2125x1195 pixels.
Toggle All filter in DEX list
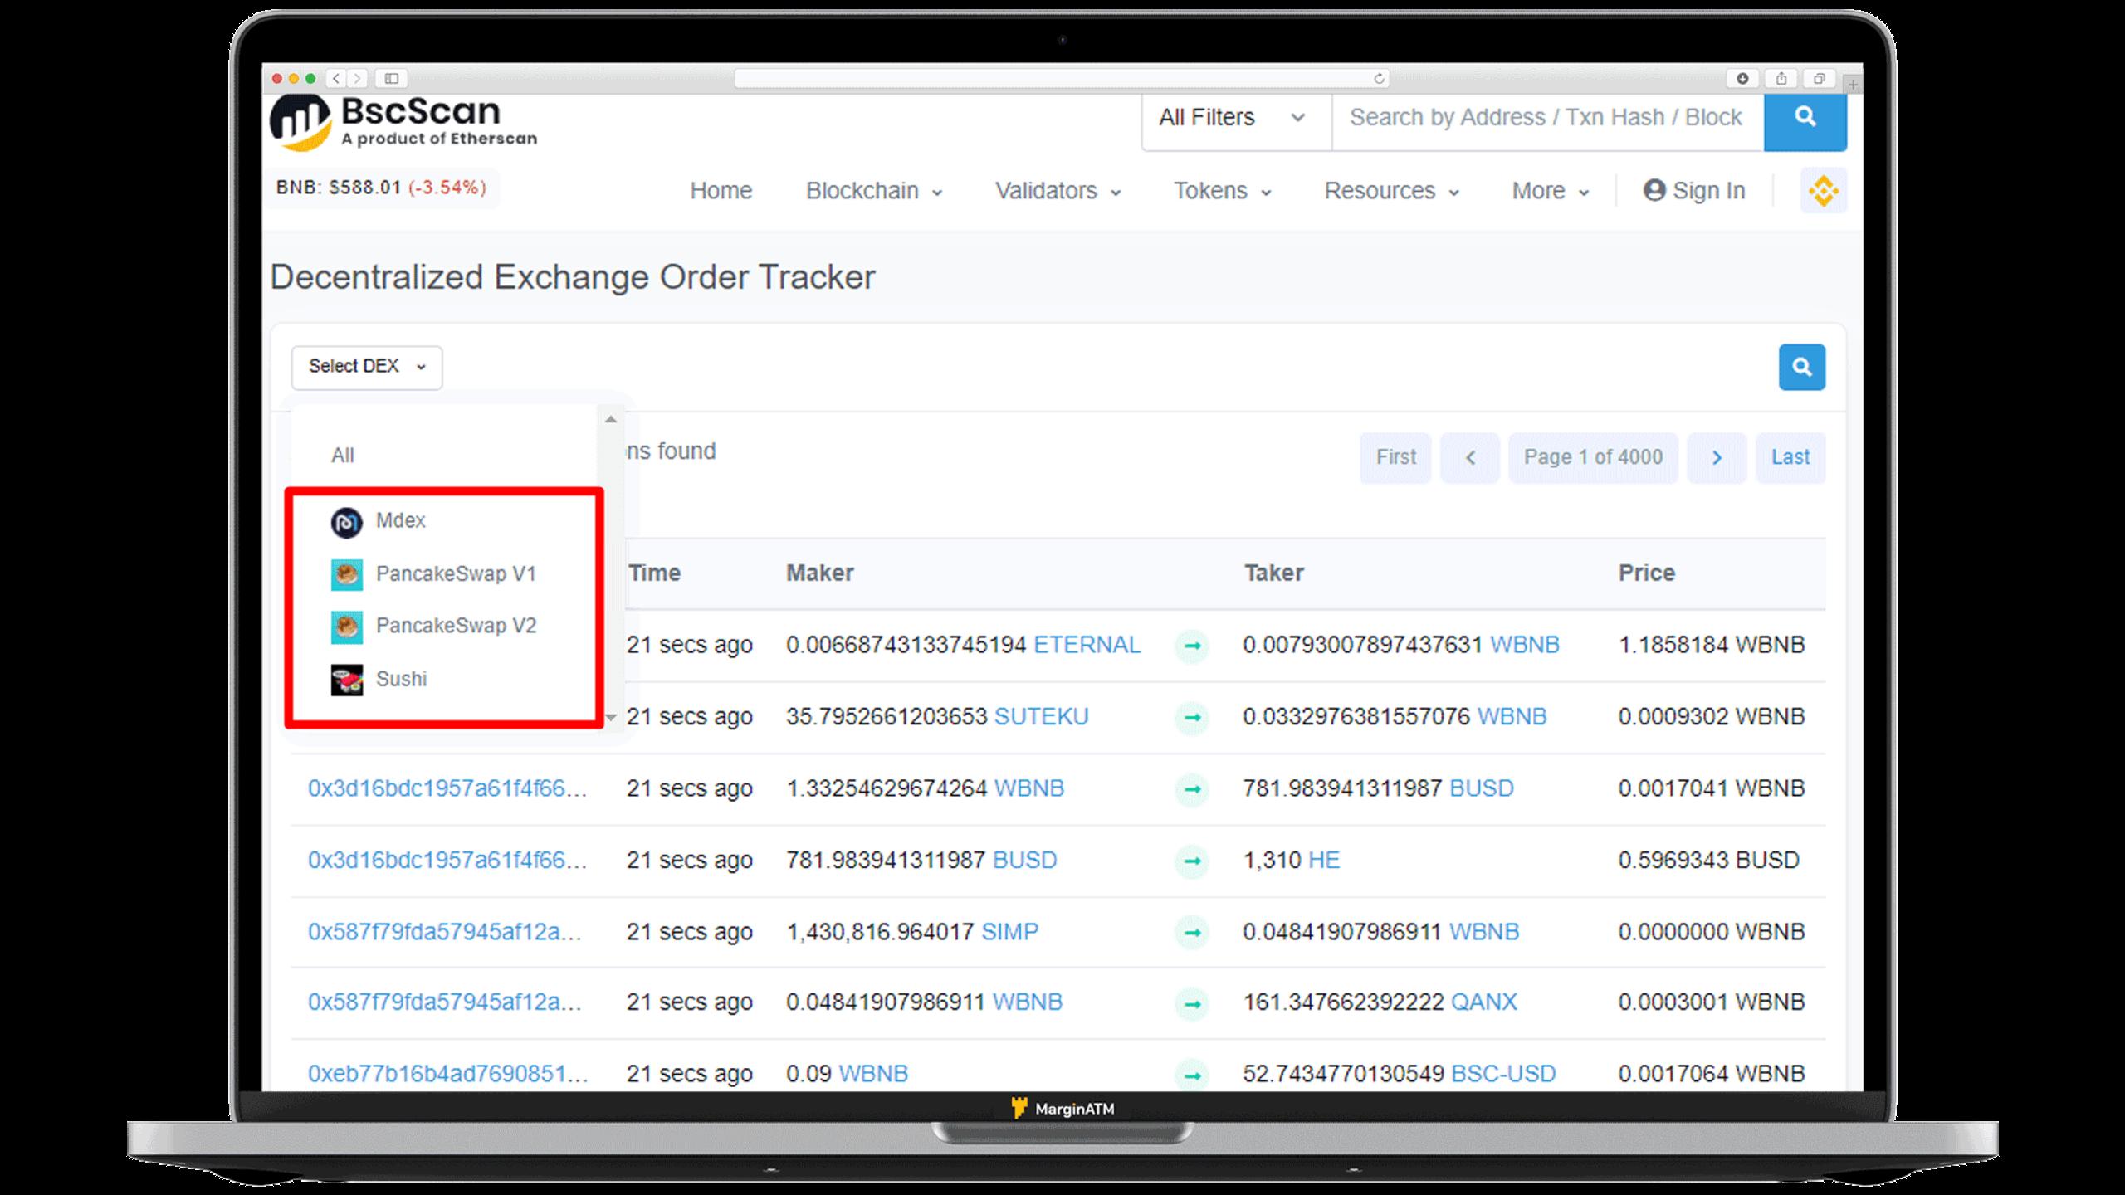[x=341, y=454]
